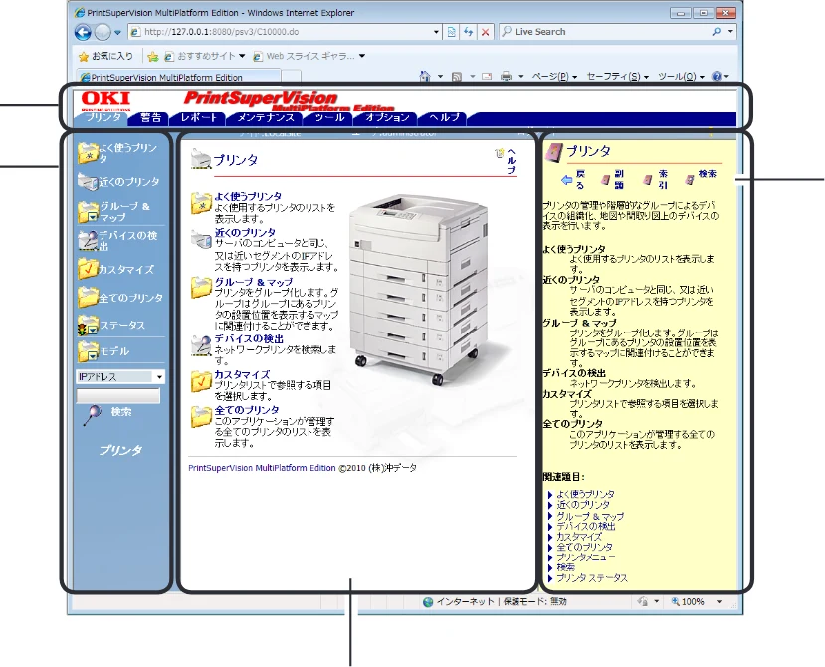Click the Compatibility View page icon
This screenshot has width=825, height=667.
click(452, 32)
